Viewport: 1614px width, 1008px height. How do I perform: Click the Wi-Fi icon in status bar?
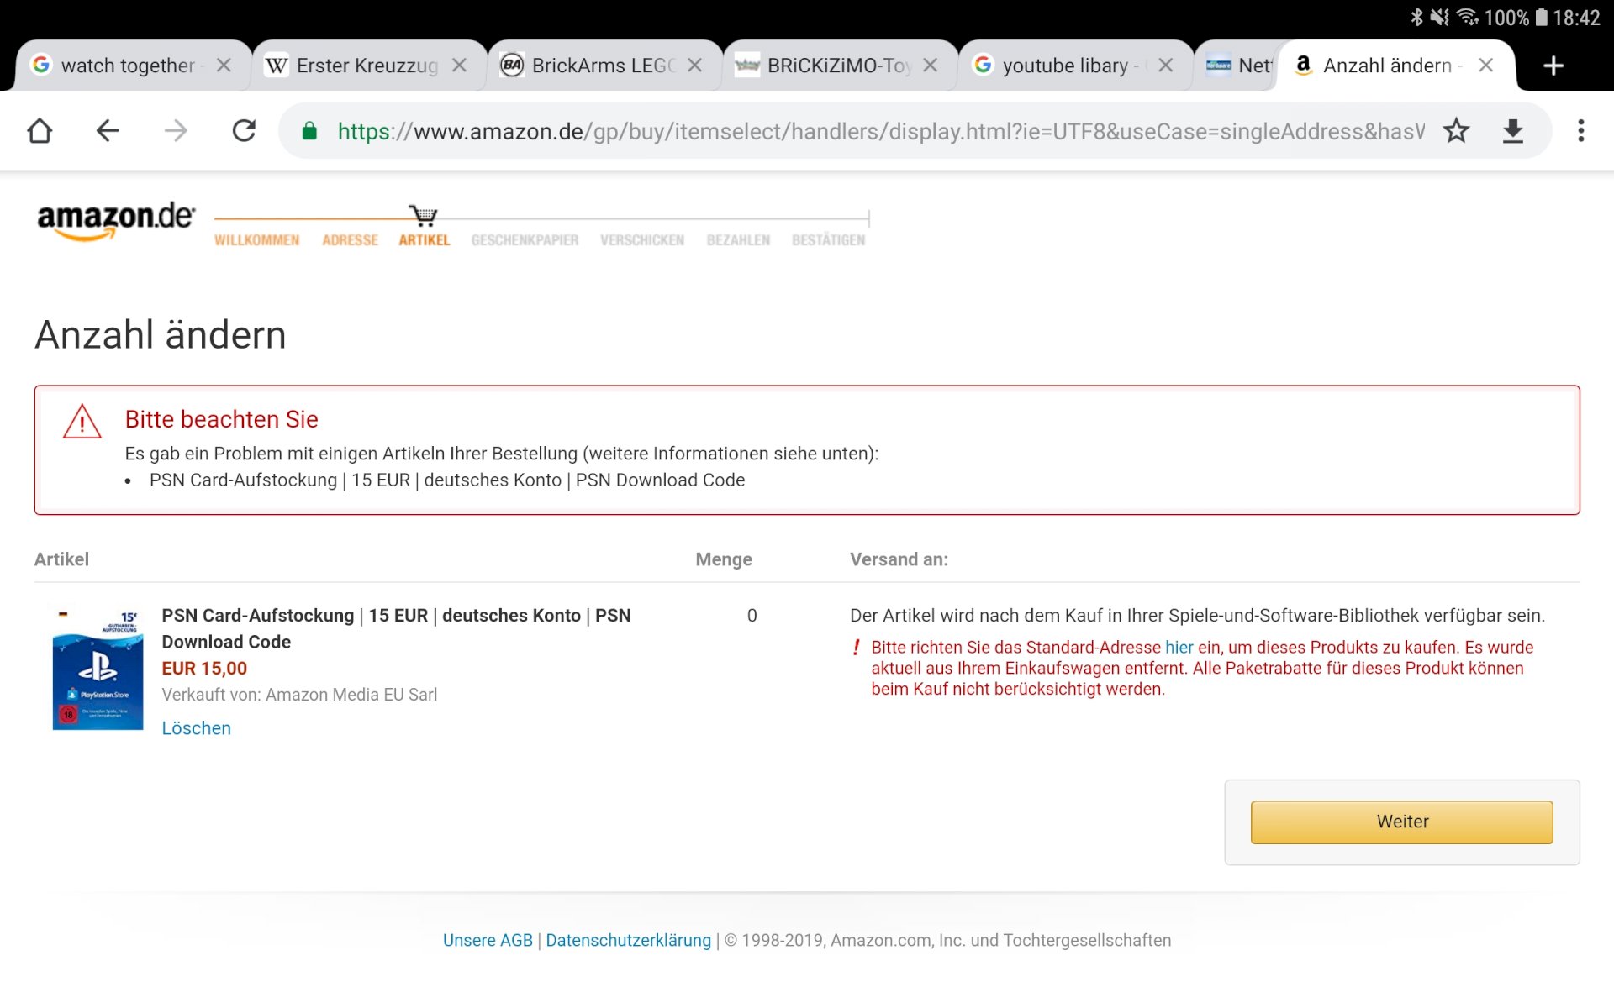click(1468, 18)
